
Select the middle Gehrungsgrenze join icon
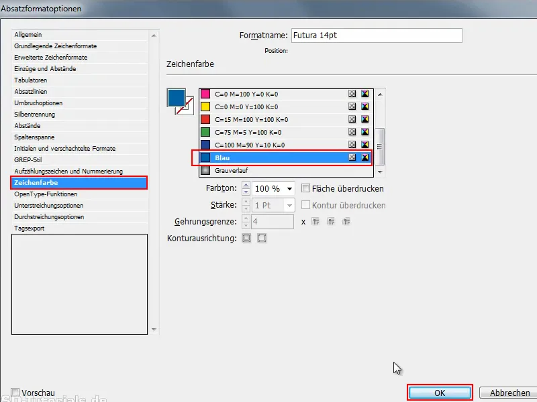click(x=331, y=222)
